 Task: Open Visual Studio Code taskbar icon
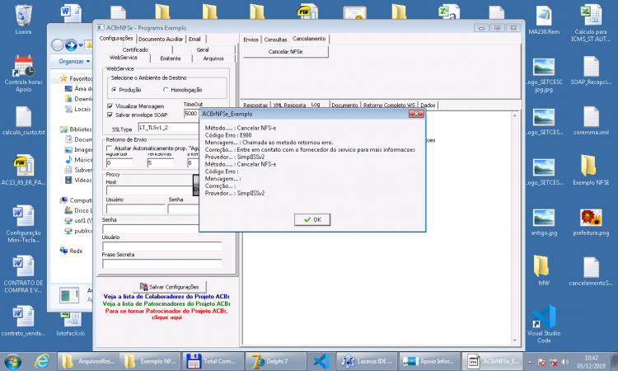(321, 361)
